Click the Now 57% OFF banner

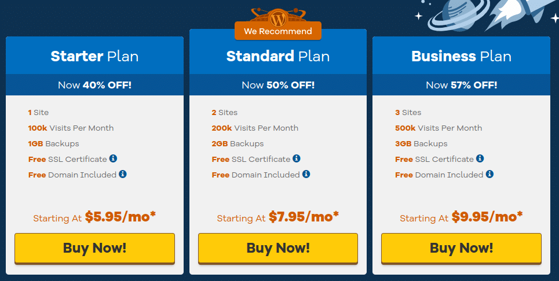pyautogui.click(x=461, y=85)
